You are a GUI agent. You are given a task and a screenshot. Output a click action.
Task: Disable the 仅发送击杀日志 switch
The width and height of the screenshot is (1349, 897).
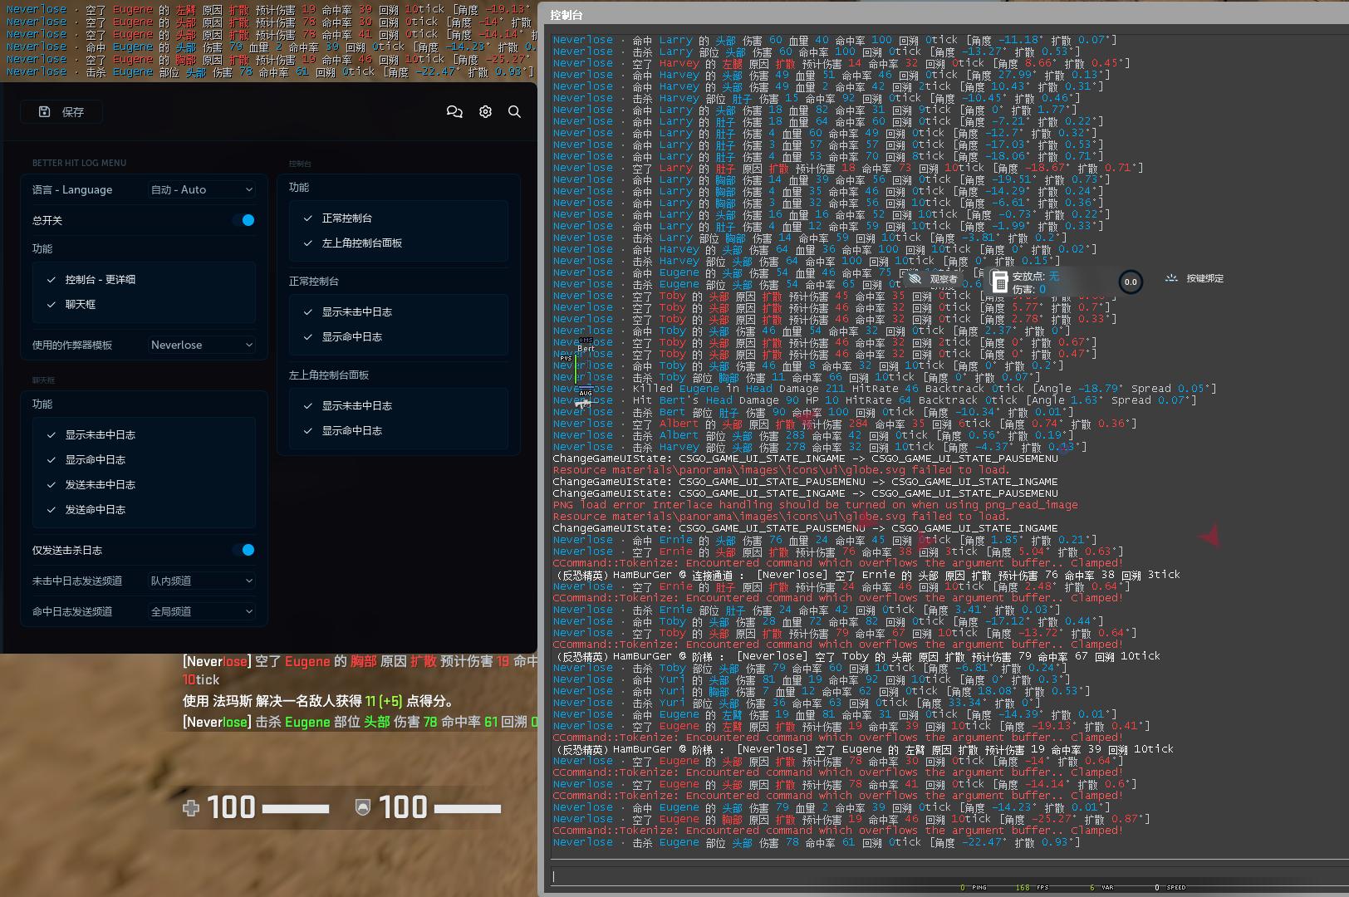pos(247,550)
